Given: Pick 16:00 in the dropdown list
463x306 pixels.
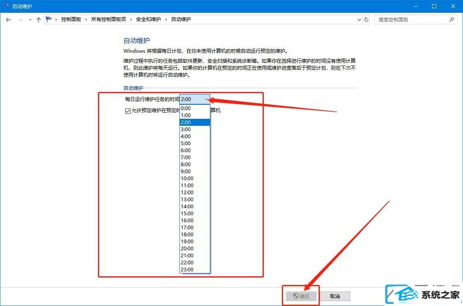Looking at the screenshot, I should point(195,221).
